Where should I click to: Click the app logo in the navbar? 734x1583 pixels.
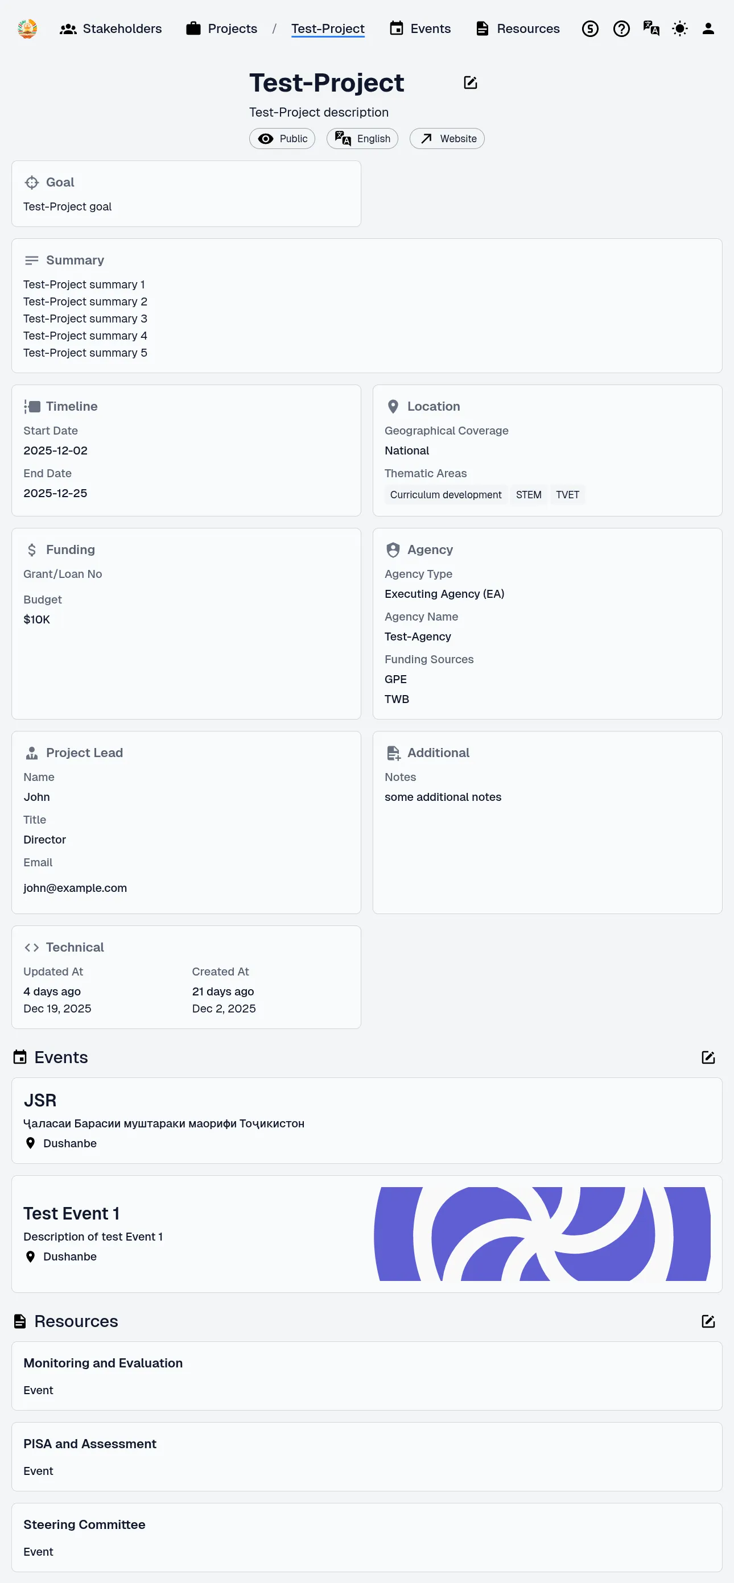point(27,29)
